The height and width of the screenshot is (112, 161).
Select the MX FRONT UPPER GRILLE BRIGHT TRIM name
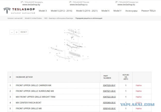click(x=35, y=97)
